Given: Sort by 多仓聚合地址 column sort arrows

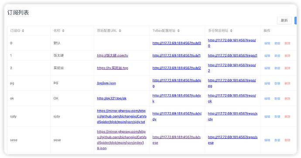Looking at the screenshot, I should click(x=231, y=31).
